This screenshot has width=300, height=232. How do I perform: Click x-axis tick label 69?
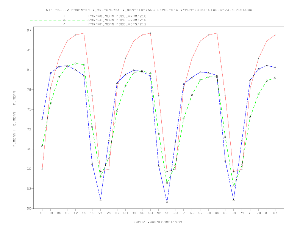point(234,213)
